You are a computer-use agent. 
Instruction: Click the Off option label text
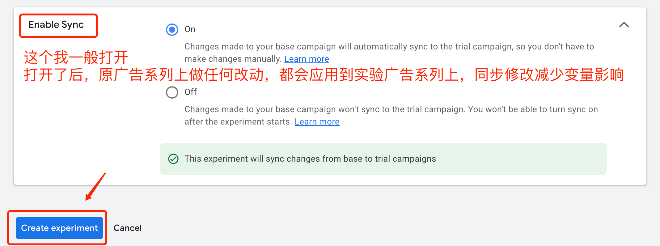pyautogui.click(x=191, y=92)
